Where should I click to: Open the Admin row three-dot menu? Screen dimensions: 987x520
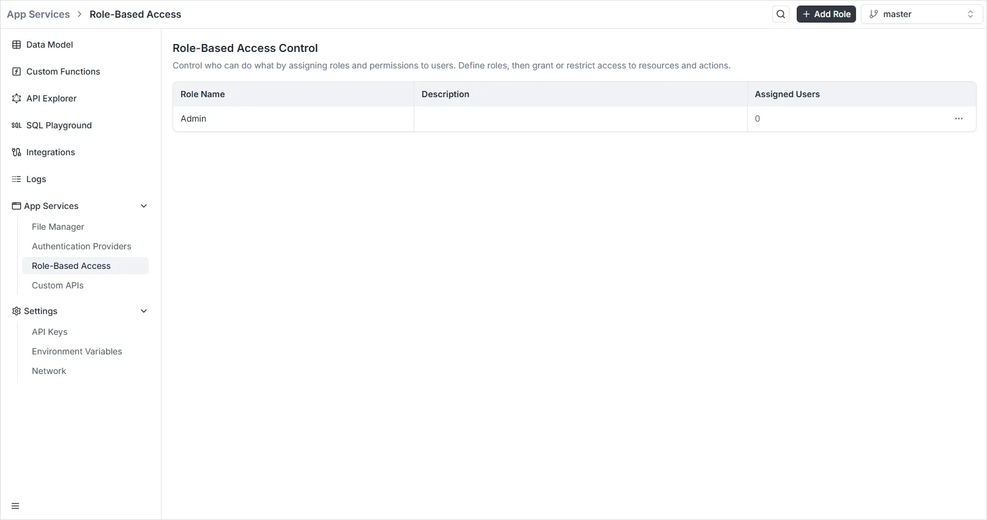[x=958, y=119]
